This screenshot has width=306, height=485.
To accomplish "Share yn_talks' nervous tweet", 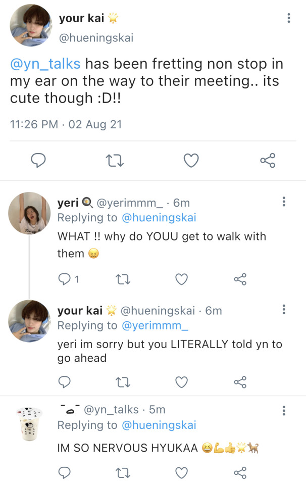I will click(240, 473).
